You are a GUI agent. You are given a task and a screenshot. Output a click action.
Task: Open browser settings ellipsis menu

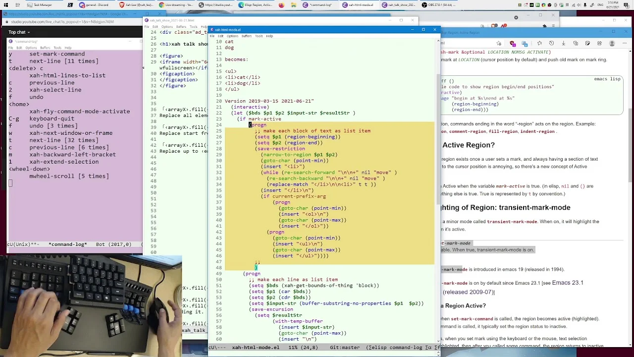click(x=625, y=43)
